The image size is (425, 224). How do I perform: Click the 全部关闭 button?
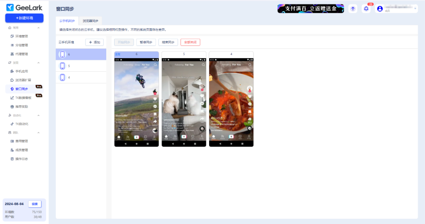pos(190,42)
